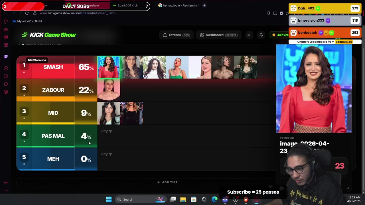The width and height of the screenshot is (365, 205).
Task: Open Microsoft Edge from taskbar
Action: tap(214, 199)
